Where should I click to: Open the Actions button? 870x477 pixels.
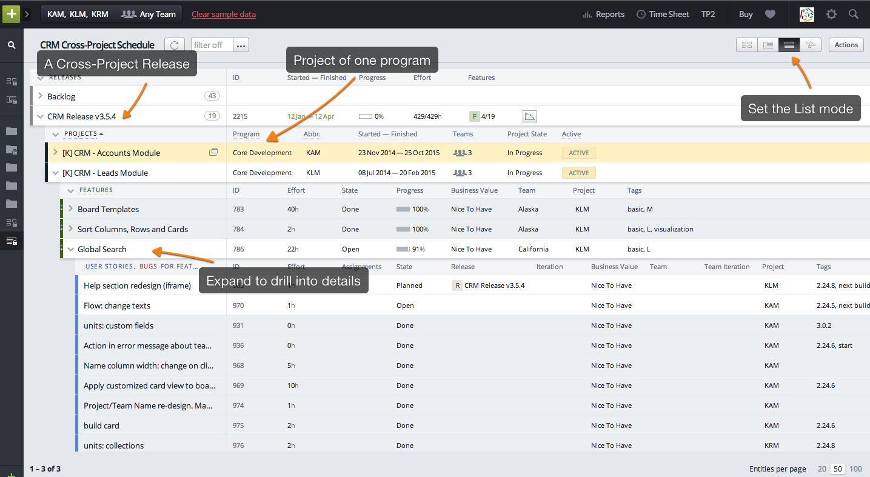[x=846, y=44]
